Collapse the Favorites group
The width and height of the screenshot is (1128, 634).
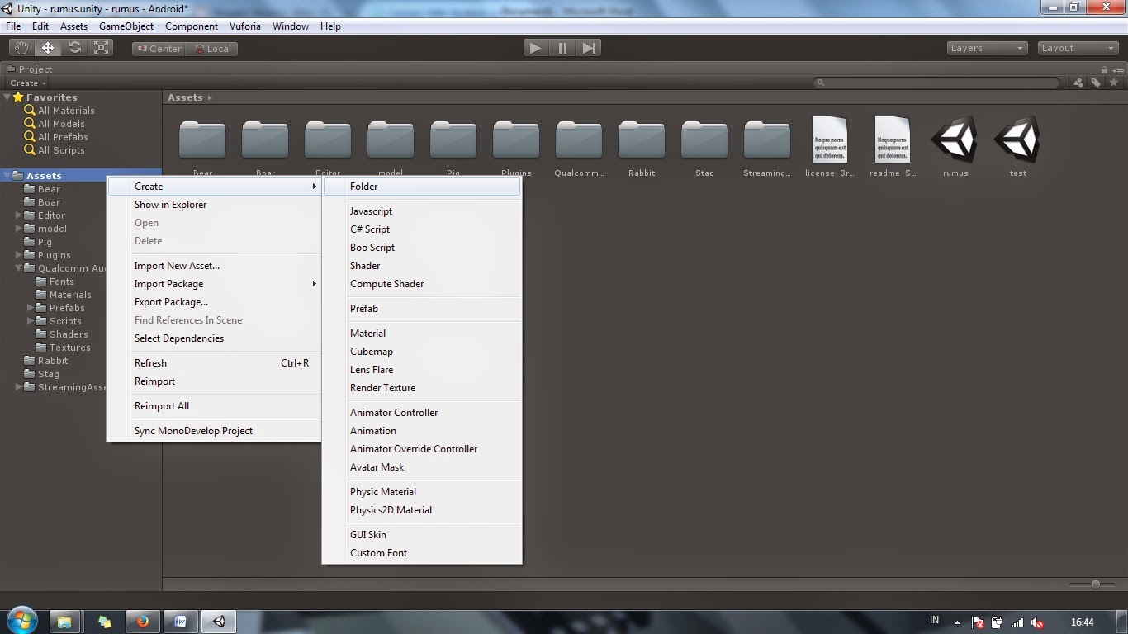tap(7, 97)
